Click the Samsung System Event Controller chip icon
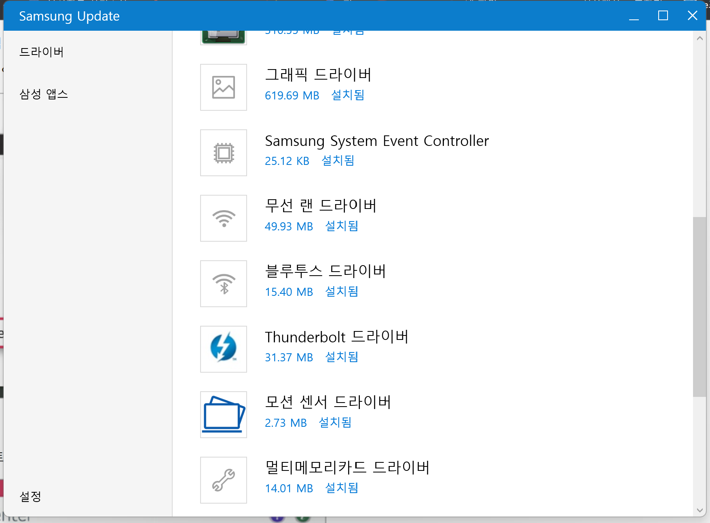 pyautogui.click(x=224, y=153)
